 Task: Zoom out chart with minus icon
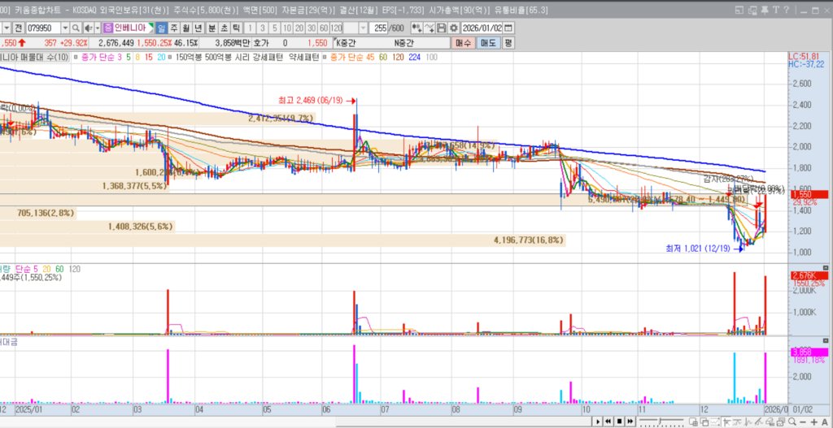click(803, 422)
